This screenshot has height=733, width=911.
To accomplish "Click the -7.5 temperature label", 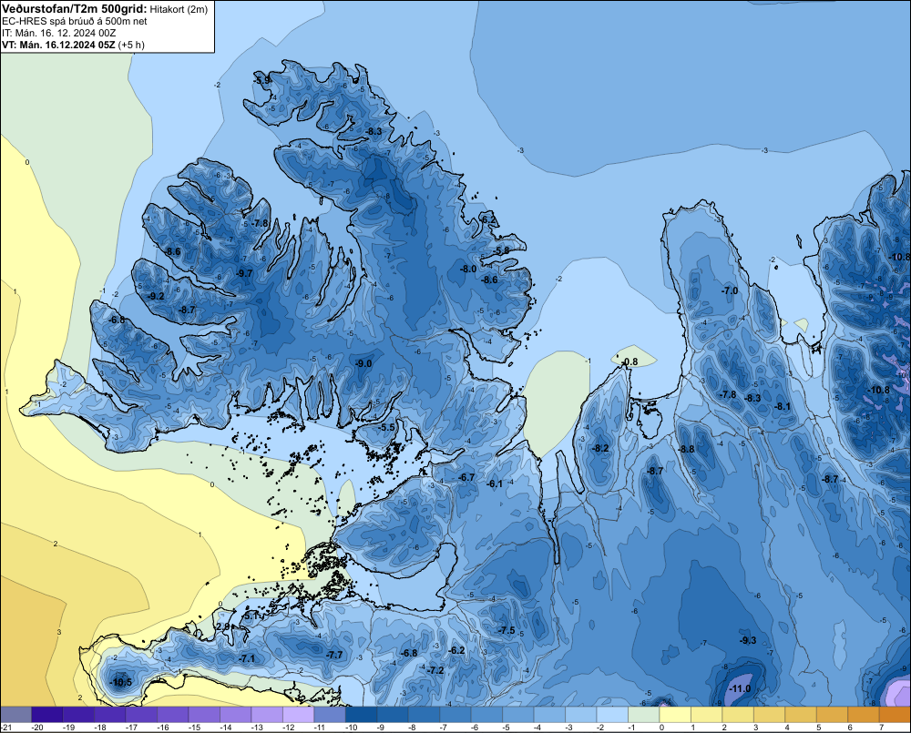I will [507, 630].
